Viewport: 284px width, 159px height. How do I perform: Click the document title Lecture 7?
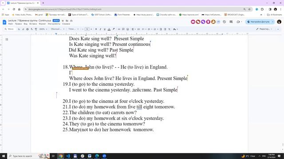tap(30, 21)
